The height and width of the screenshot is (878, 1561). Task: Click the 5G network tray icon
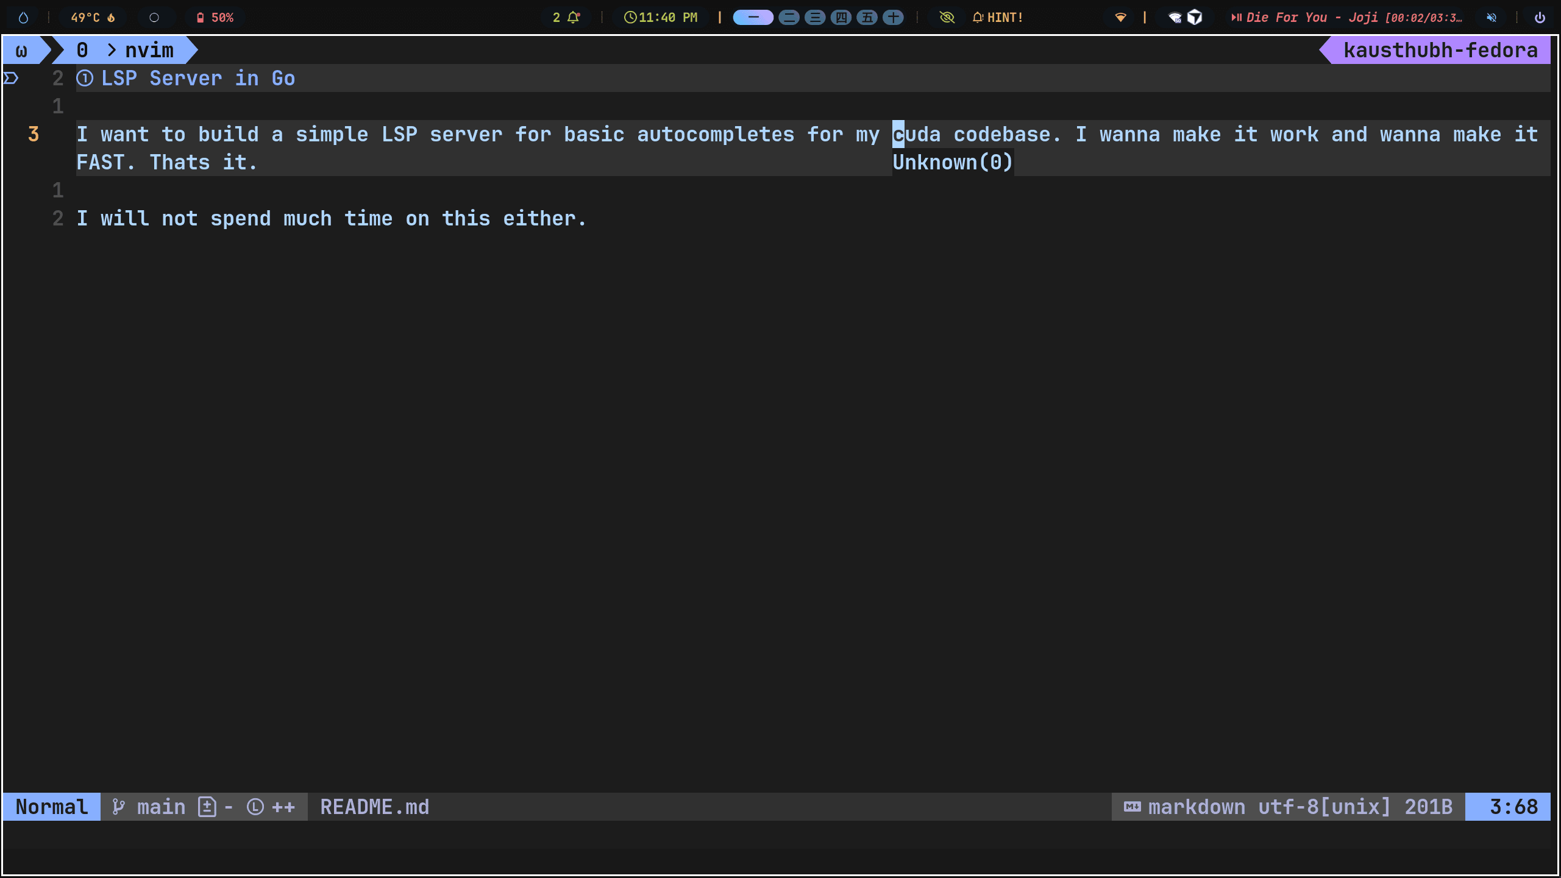[1175, 18]
